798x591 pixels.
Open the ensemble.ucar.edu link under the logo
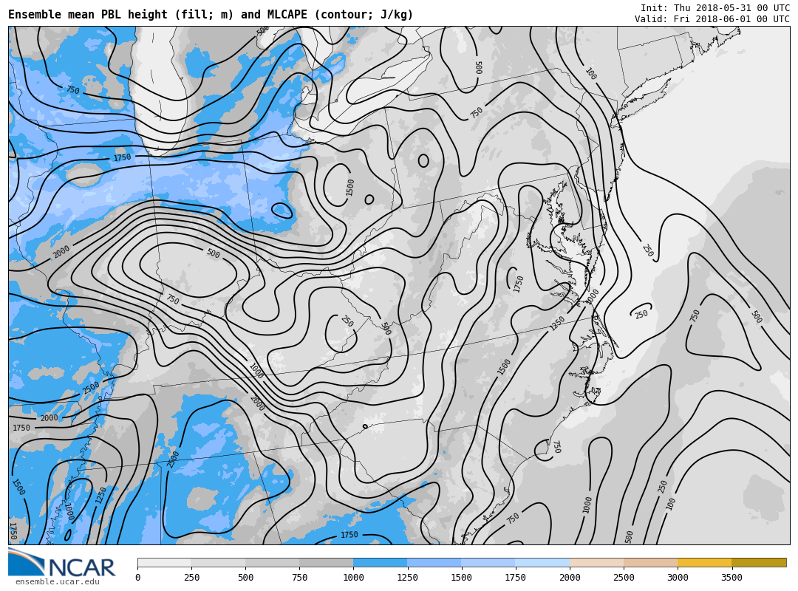[57, 582]
